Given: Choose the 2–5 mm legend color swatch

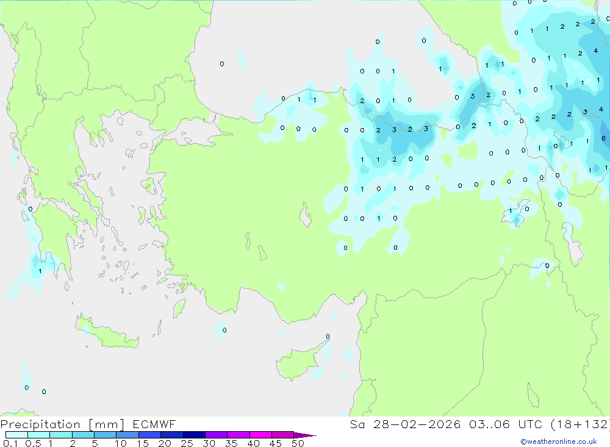Looking at the screenshot, I should pos(83,435).
